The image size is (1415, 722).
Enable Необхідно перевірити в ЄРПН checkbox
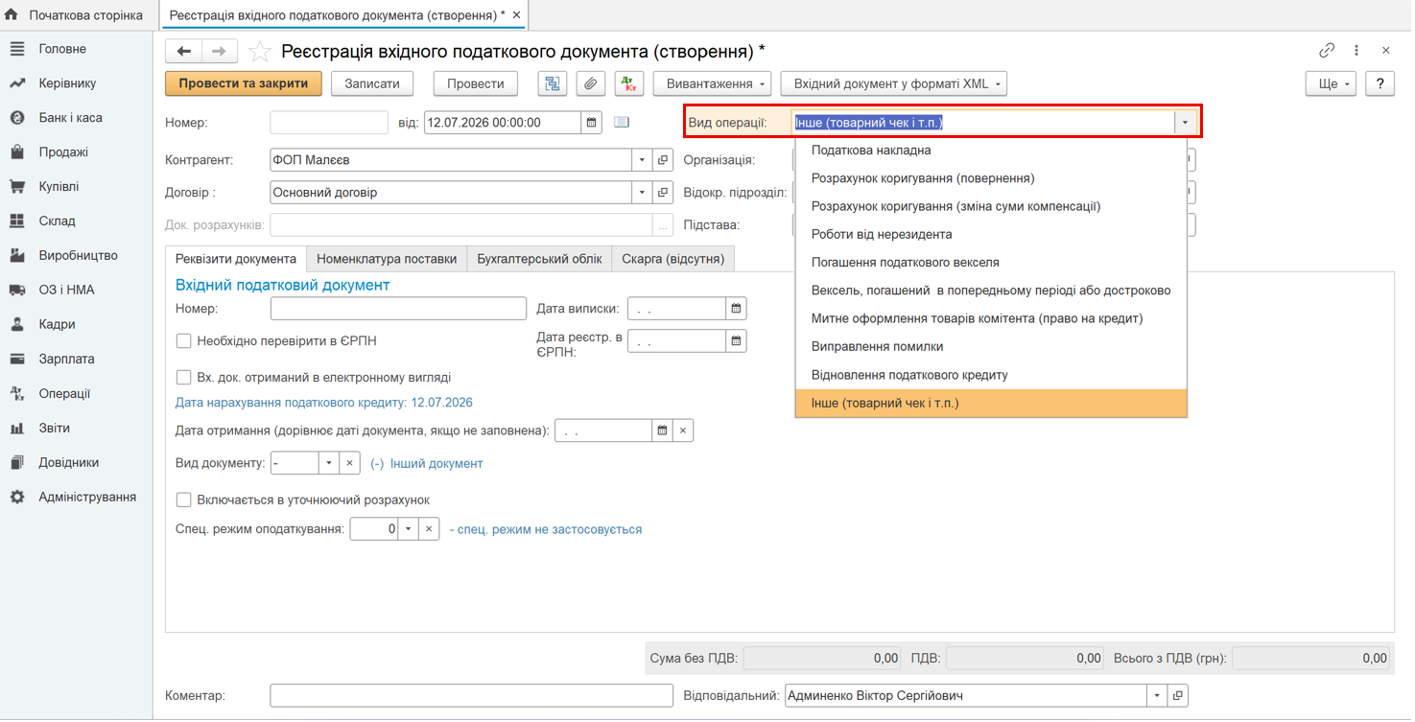tap(184, 340)
